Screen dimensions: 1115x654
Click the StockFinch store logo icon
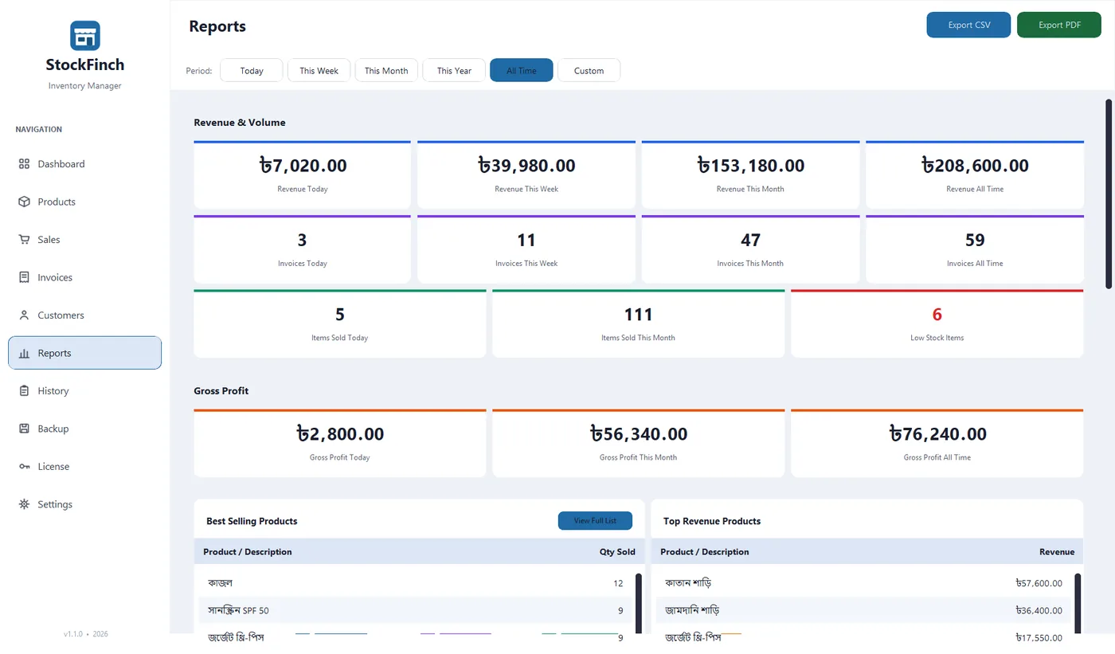(x=84, y=36)
